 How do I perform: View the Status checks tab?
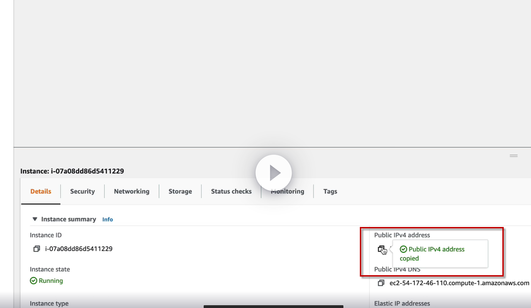point(231,191)
